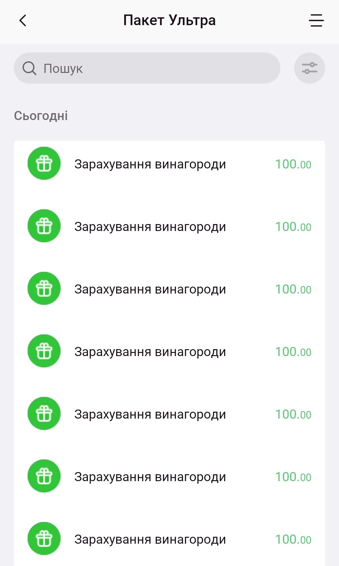Tap the gift icon of second transaction
The width and height of the screenshot is (339, 566).
pyautogui.click(x=44, y=226)
